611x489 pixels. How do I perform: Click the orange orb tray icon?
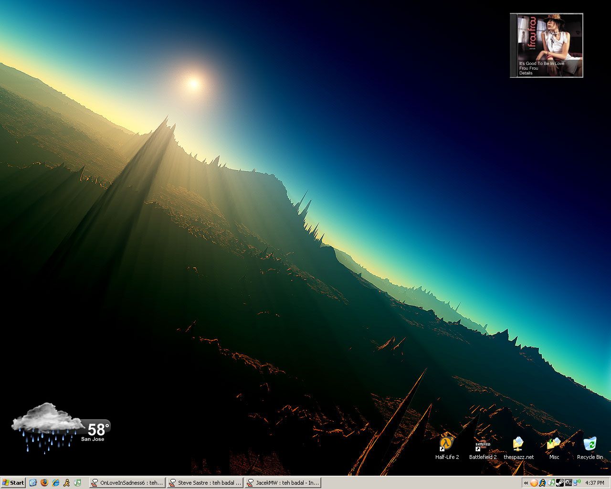(534, 483)
